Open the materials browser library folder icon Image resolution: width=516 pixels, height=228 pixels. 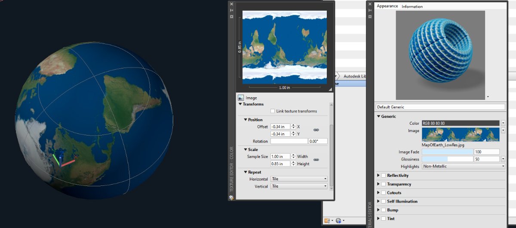(x=328, y=221)
